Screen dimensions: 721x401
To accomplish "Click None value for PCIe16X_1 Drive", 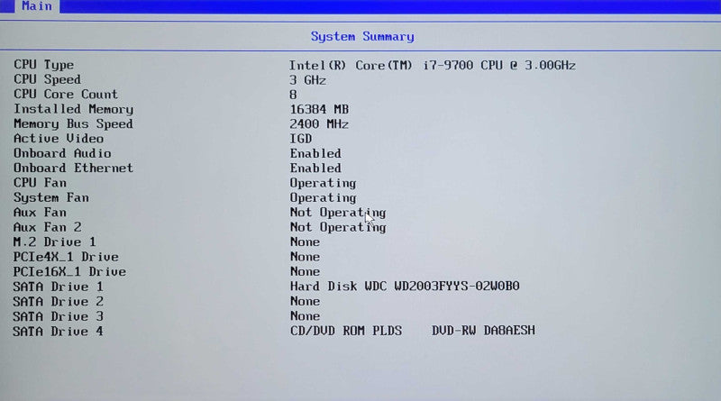I will point(305,272).
